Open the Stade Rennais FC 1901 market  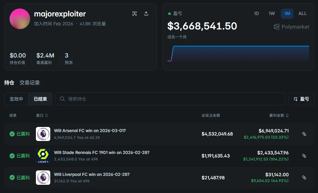102,153
